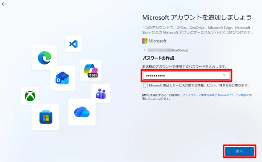
Task: Click the Visual Studio Code icon tile
Action: [x=73, y=44]
